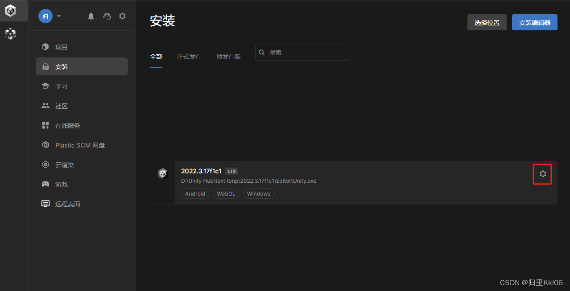The image size is (570, 291).
Task: Click inside the 搜索 search field
Action: tap(302, 52)
